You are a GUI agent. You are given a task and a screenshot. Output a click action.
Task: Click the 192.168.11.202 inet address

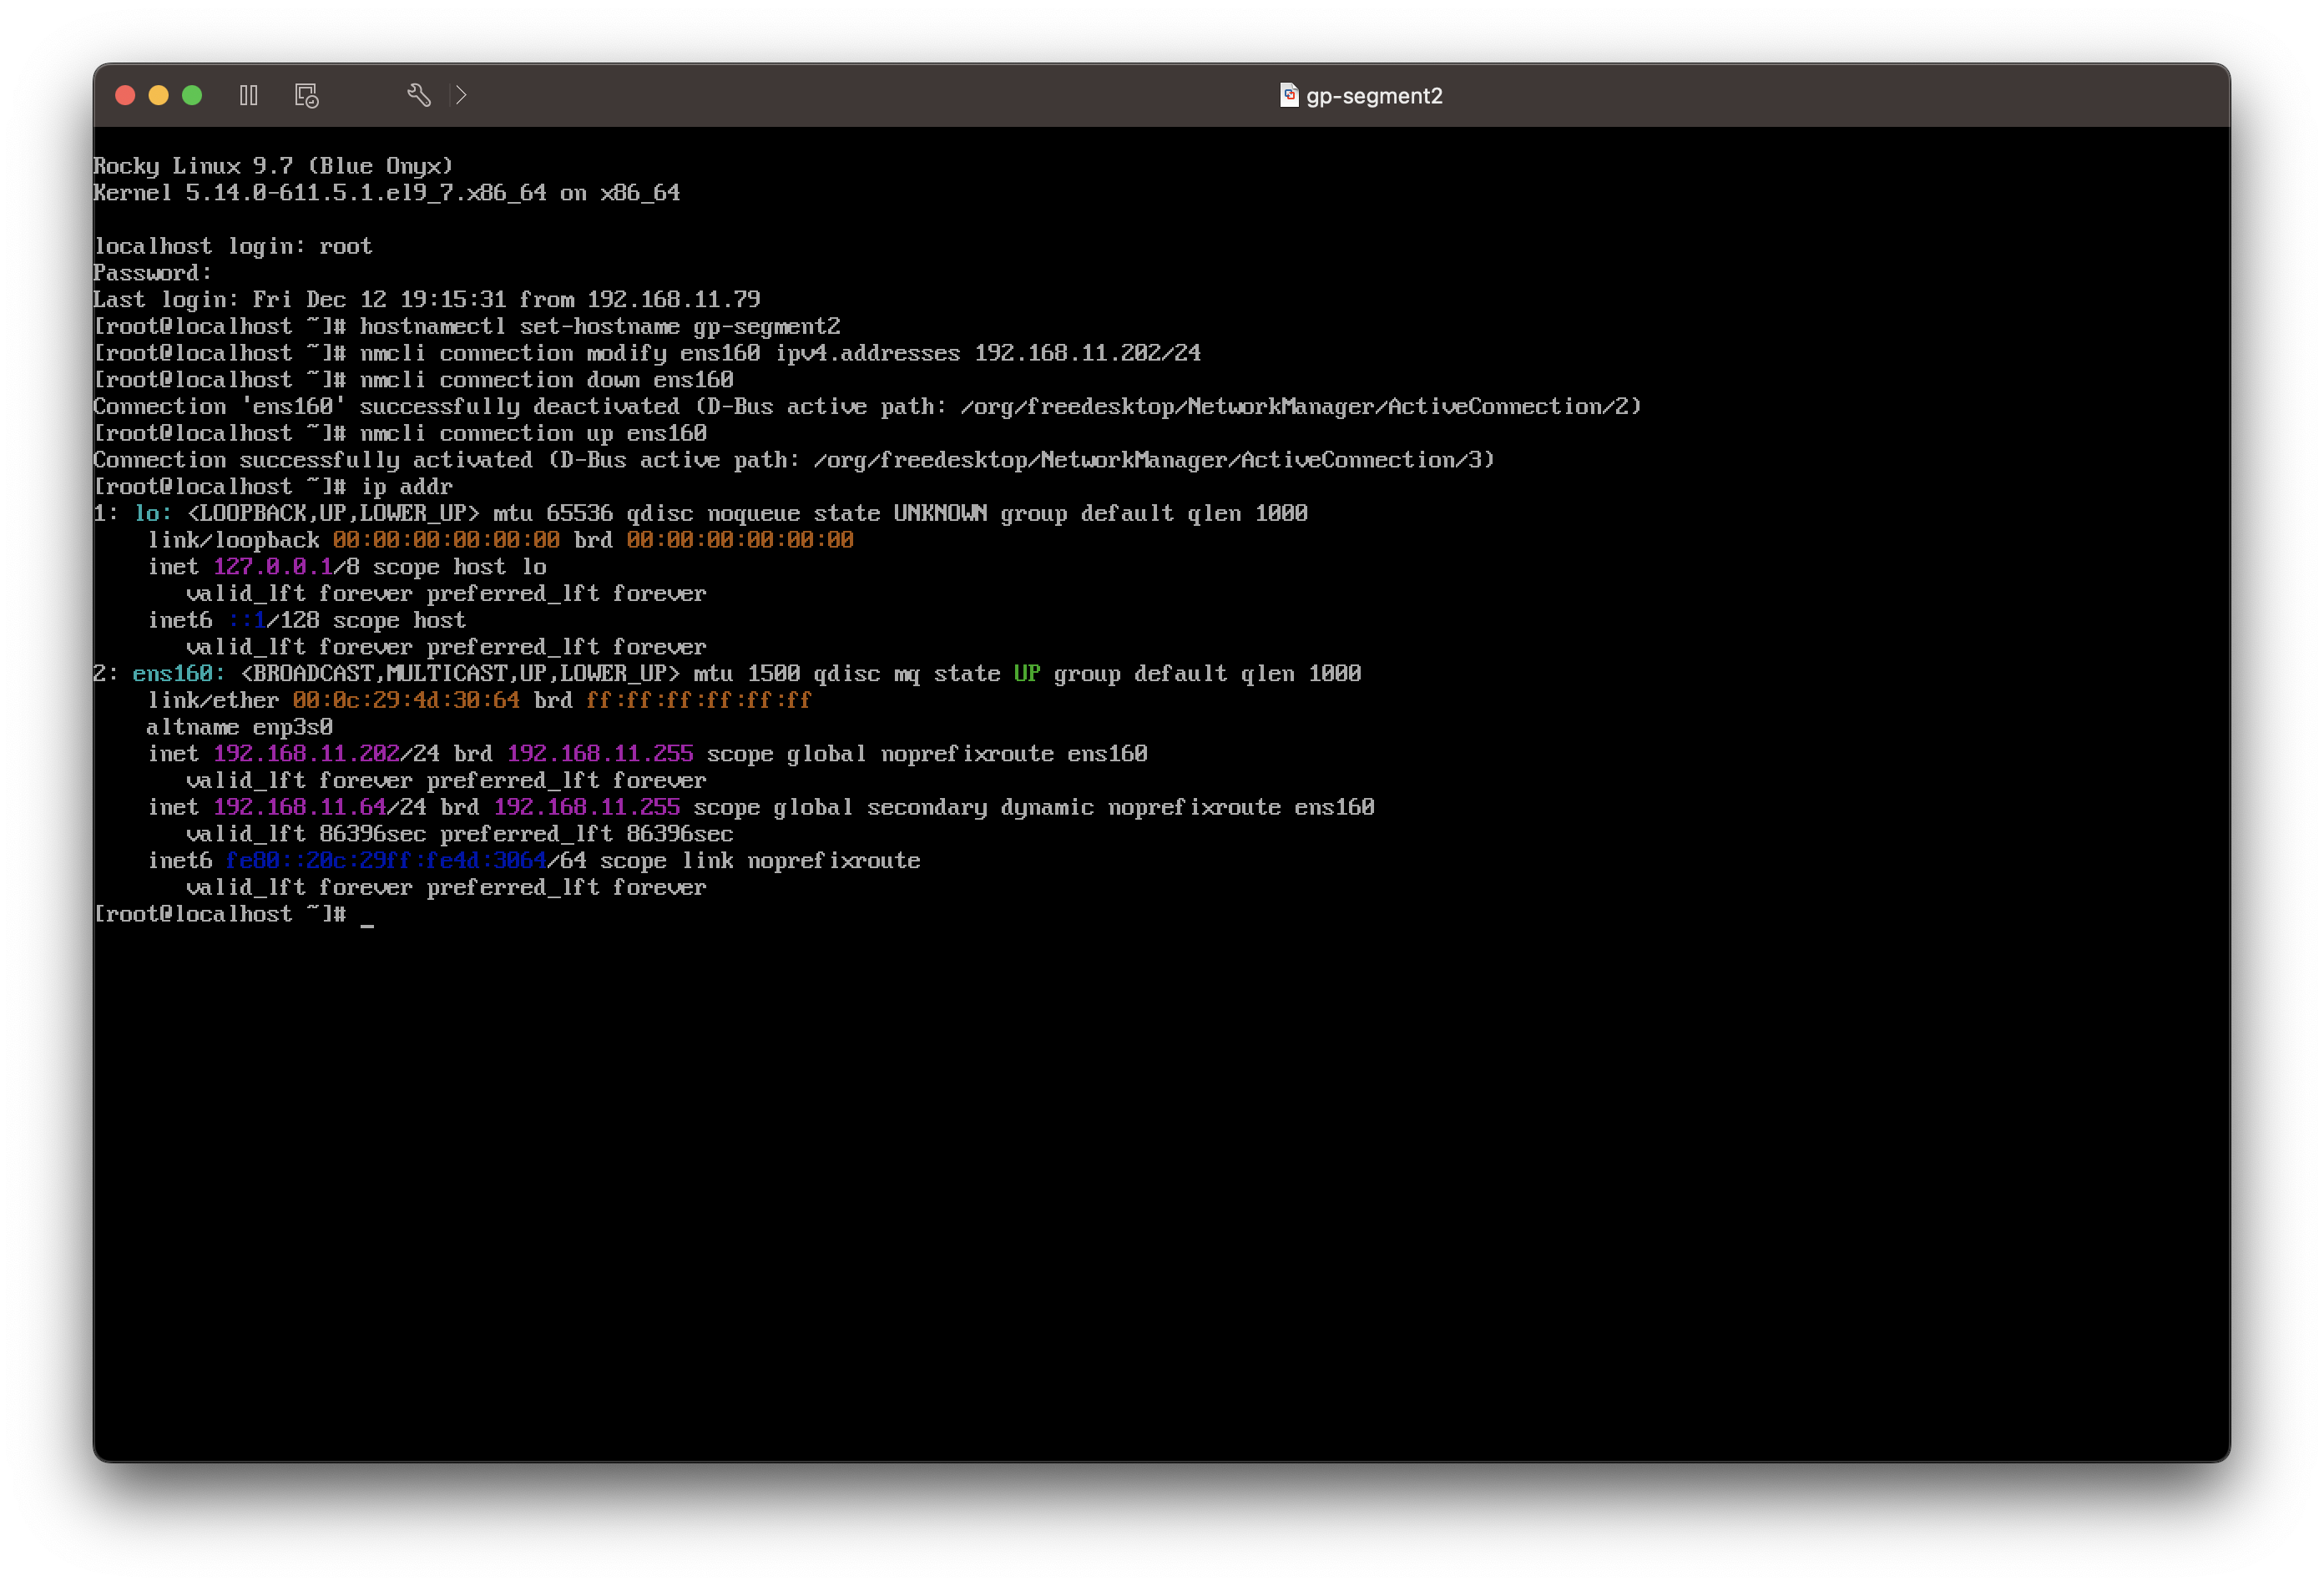click(x=306, y=754)
